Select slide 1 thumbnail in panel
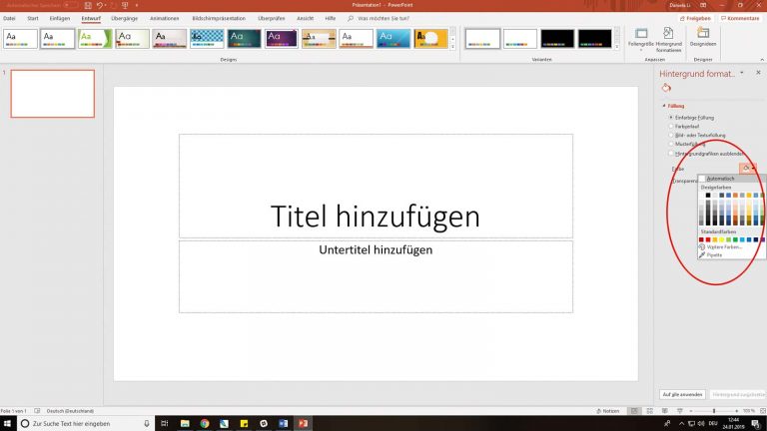 coord(52,94)
